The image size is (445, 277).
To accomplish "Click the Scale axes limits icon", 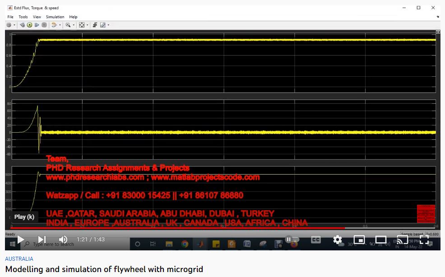I will coord(81,25).
